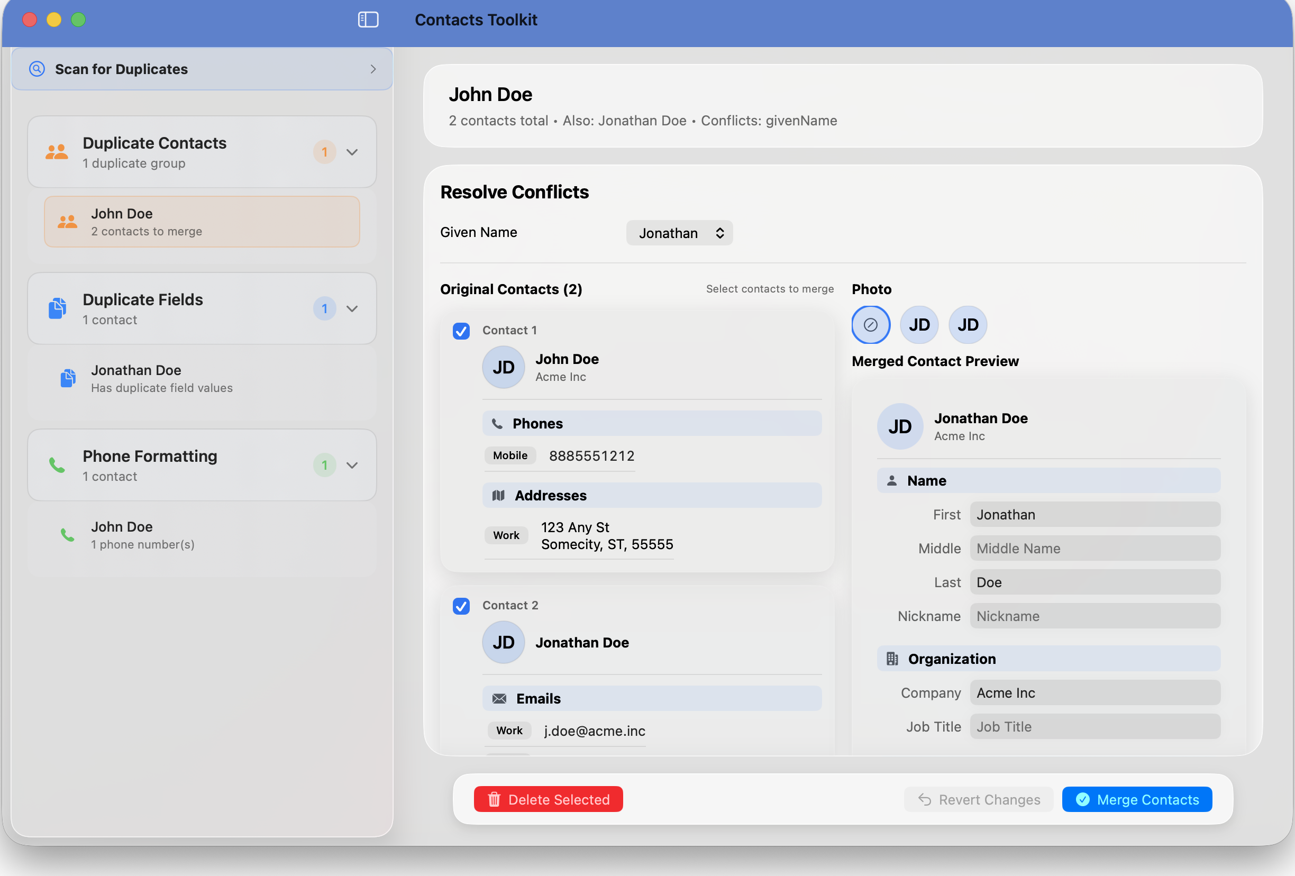Screen dimensions: 1295x876
Task: Open the sidebar toggle in the title bar
Action: point(368,20)
